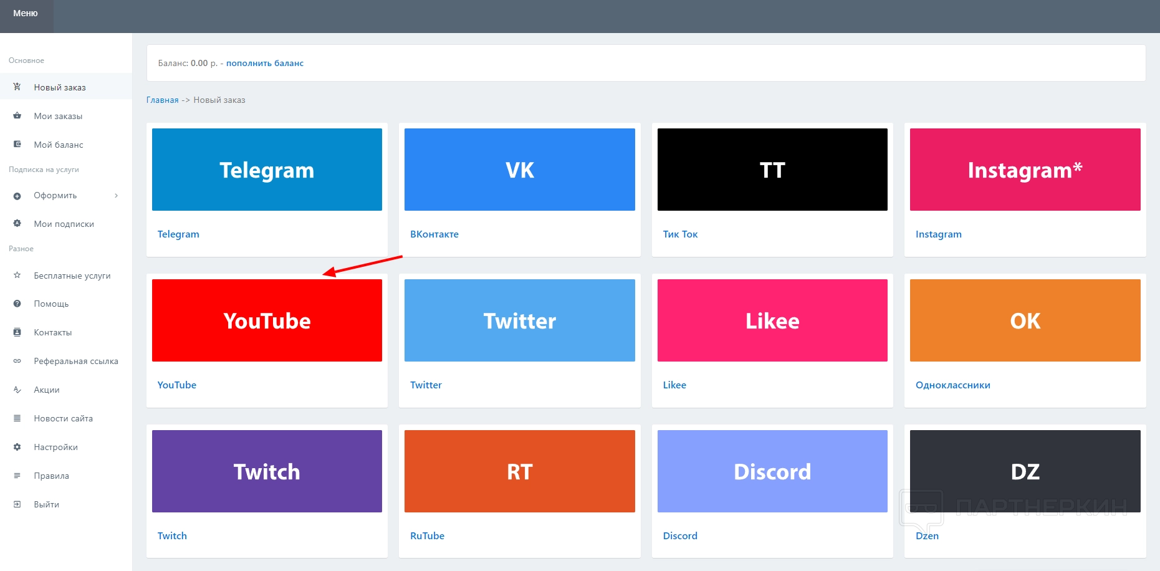The width and height of the screenshot is (1160, 571).
Task: Select the periwinkle Discord service tile
Action: click(x=772, y=471)
